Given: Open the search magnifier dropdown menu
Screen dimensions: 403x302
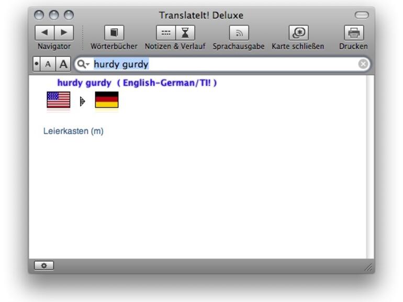Looking at the screenshot, I should tap(83, 64).
